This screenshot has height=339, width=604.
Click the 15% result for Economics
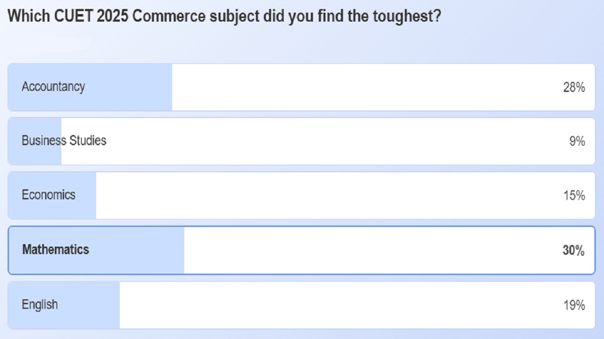click(574, 195)
